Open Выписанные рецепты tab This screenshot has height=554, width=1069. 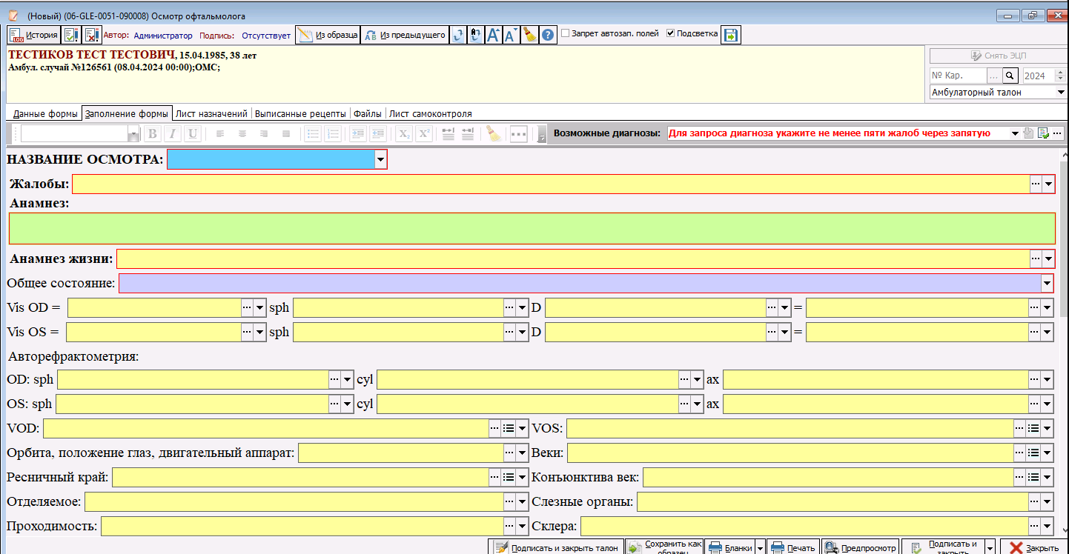point(300,114)
